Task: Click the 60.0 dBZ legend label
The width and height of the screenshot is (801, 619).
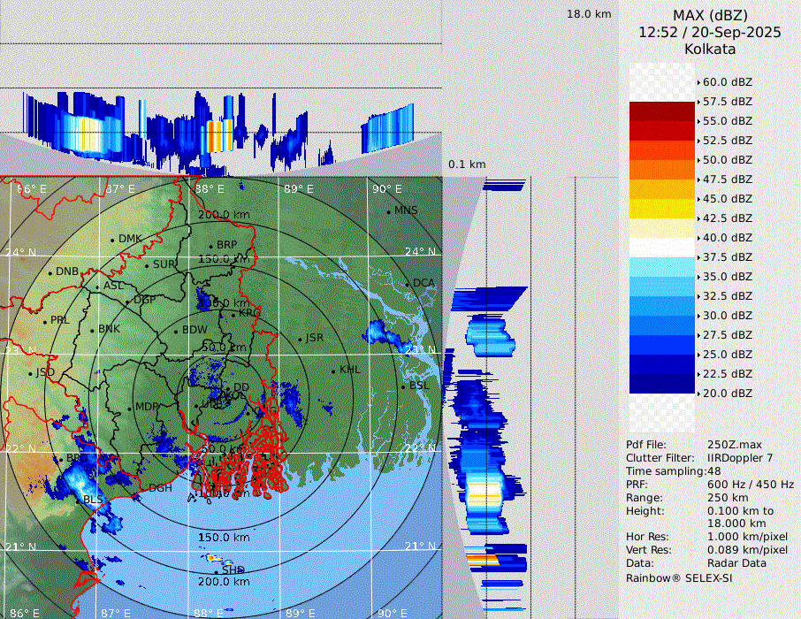Action: click(727, 82)
